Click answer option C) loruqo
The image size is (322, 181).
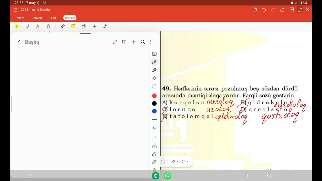click(179, 109)
